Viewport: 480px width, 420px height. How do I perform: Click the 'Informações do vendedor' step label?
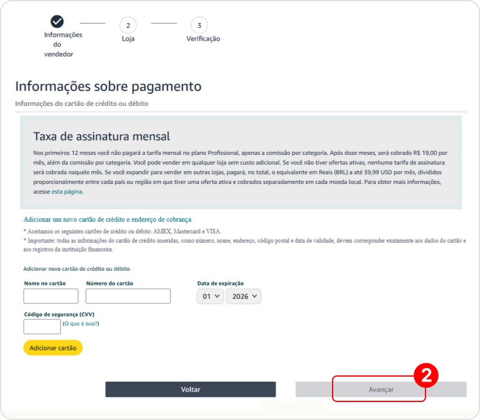pyautogui.click(x=63, y=45)
